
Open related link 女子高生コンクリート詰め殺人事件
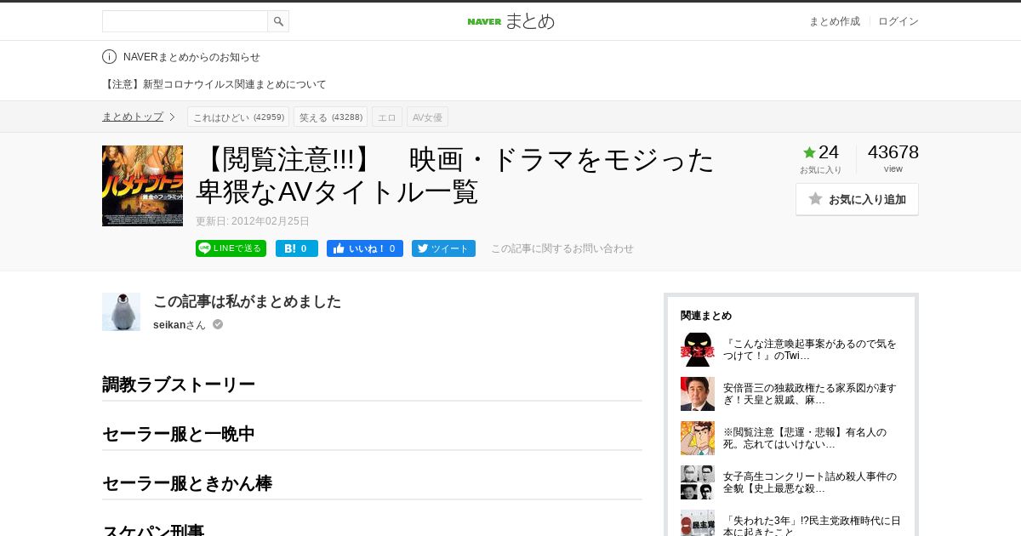tap(810, 482)
